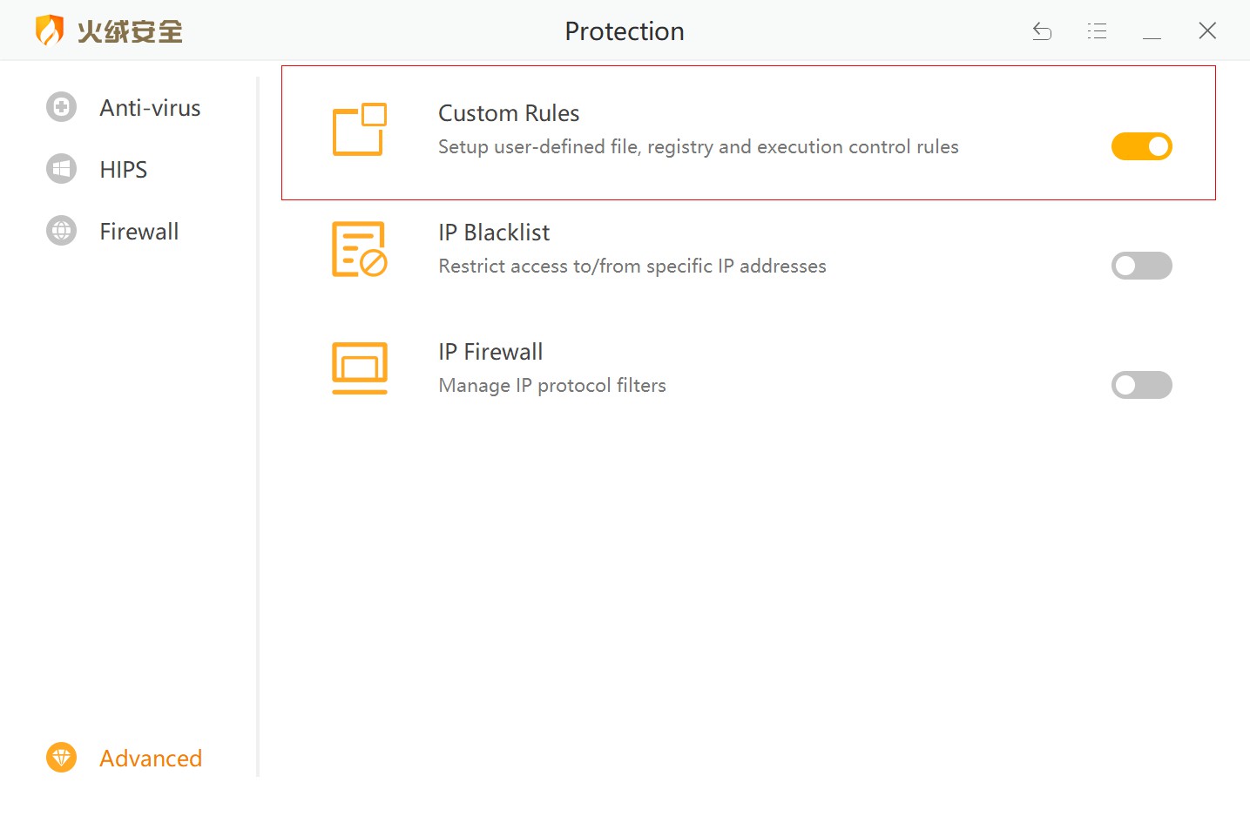Go to the Firewall section

139,232
